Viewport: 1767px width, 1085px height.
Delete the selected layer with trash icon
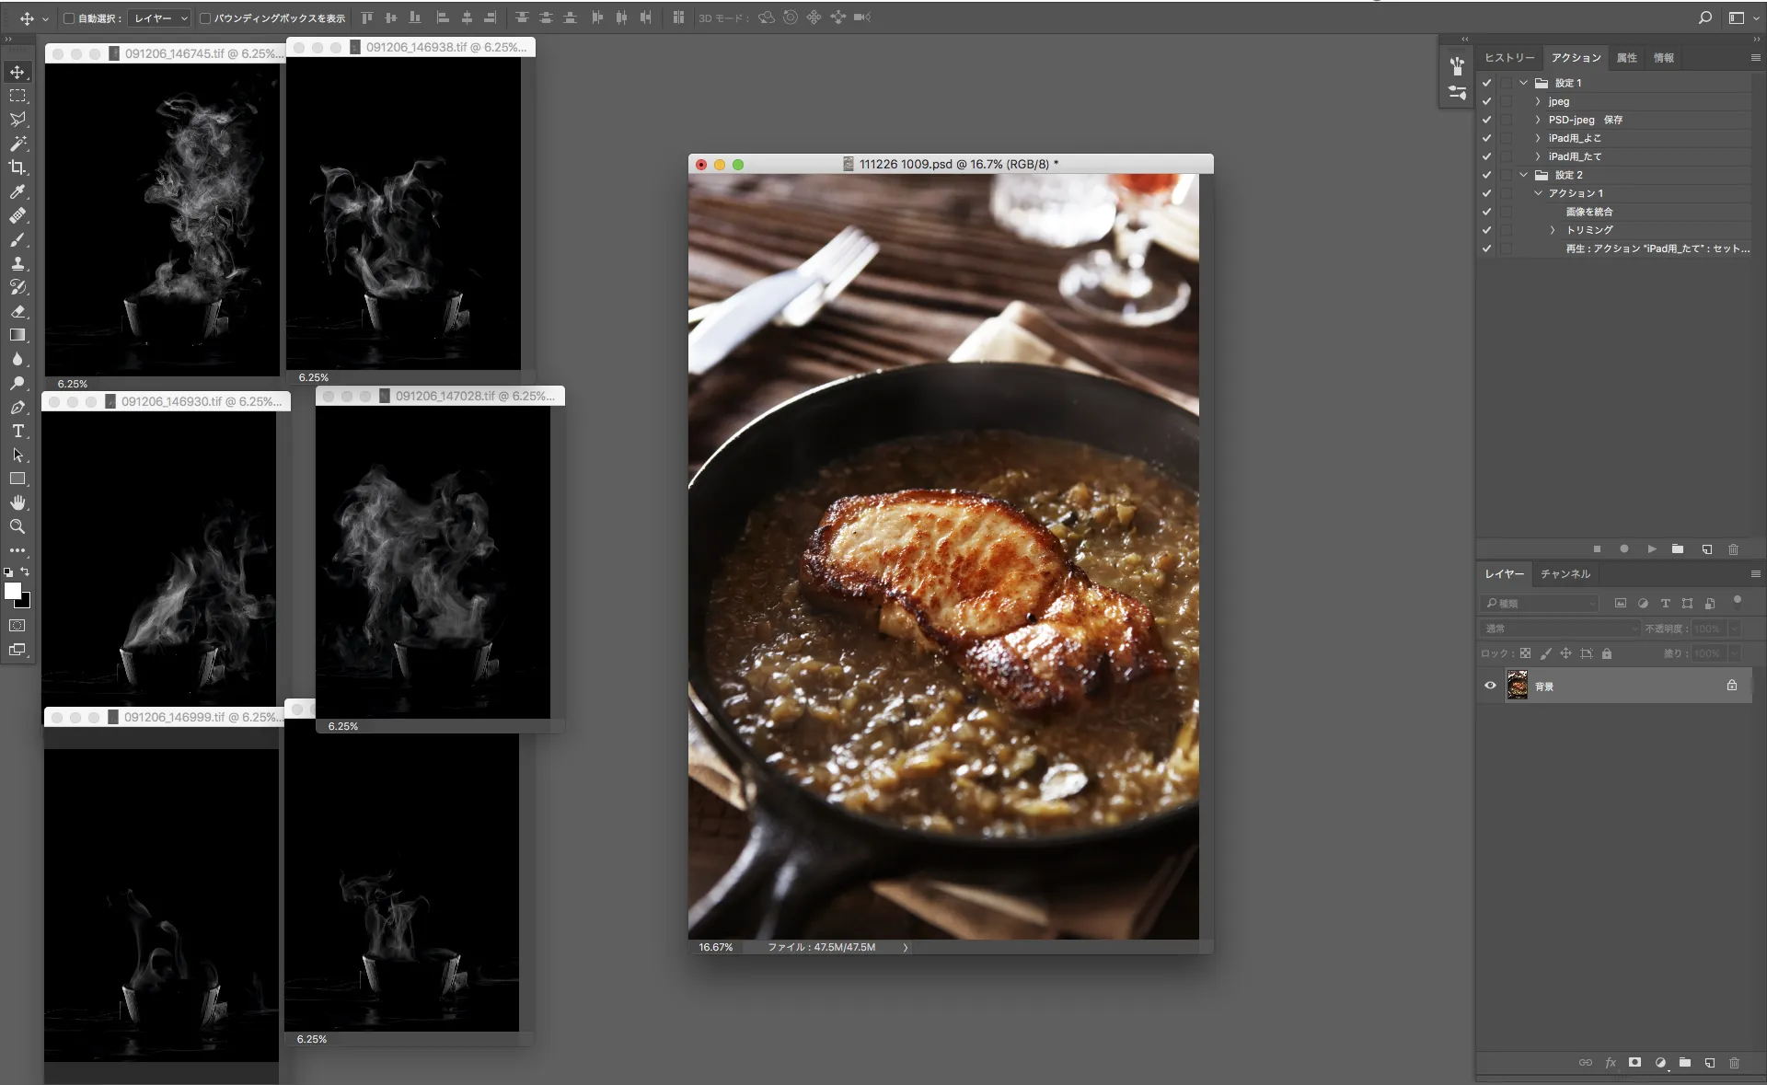pos(1734,1062)
